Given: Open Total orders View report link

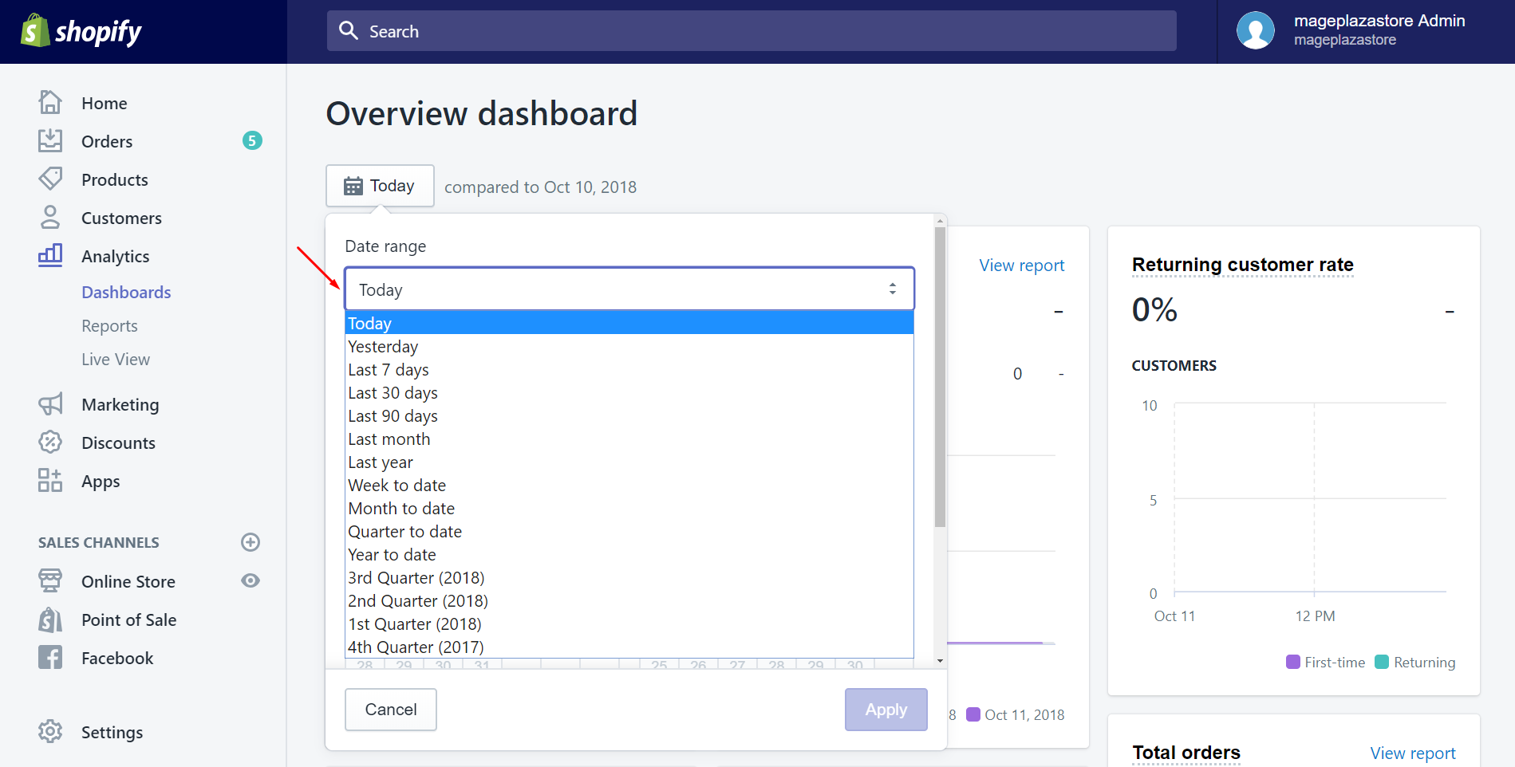Looking at the screenshot, I should point(1412,753).
